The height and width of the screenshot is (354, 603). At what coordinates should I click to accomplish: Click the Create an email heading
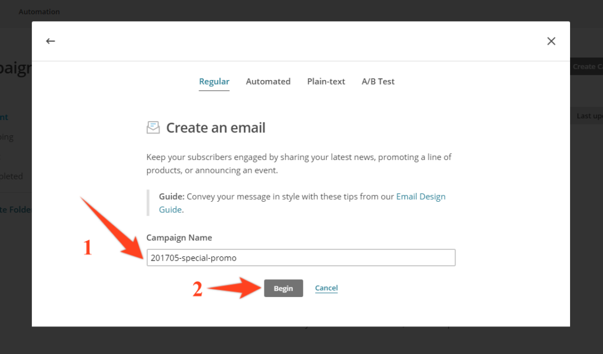point(216,128)
